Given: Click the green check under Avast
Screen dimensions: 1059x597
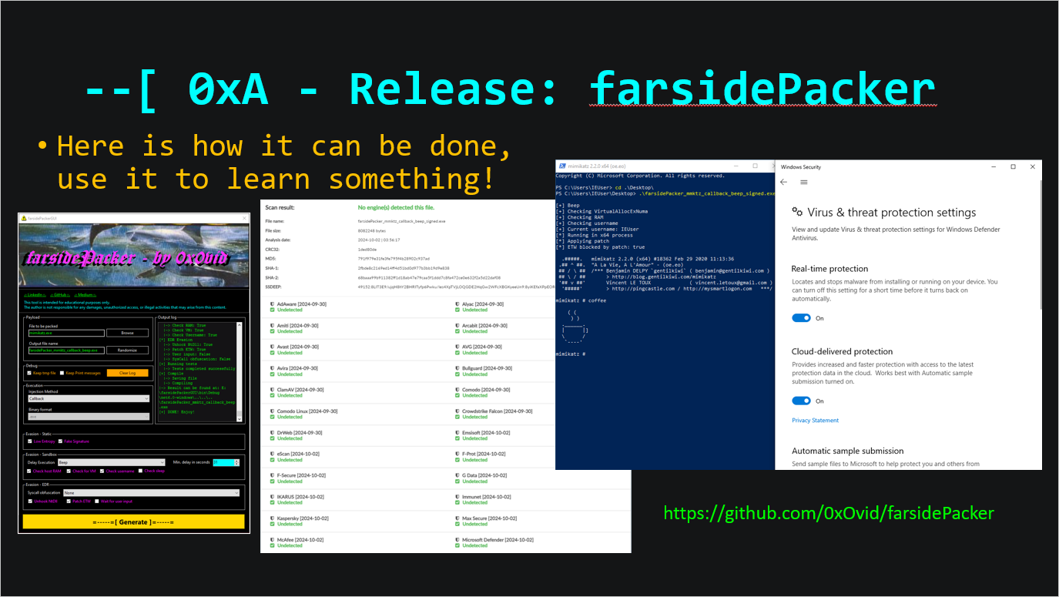Looking at the screenshot, I should click(273, 353).
